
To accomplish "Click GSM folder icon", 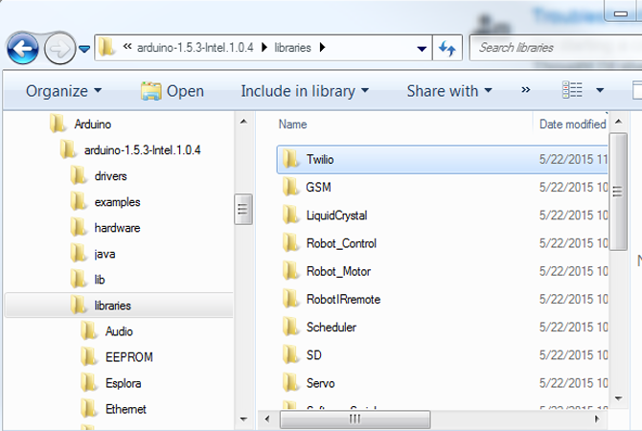I will point(290,187).
